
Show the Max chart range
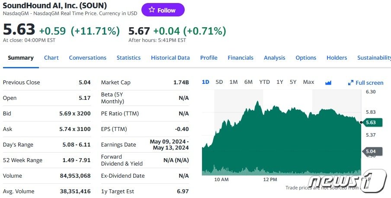308,82
